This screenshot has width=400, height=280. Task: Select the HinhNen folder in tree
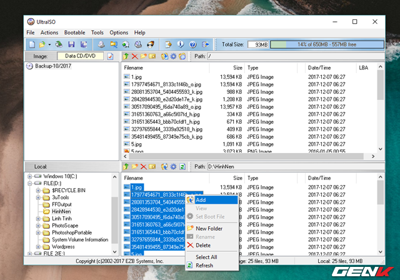[61, 211]
